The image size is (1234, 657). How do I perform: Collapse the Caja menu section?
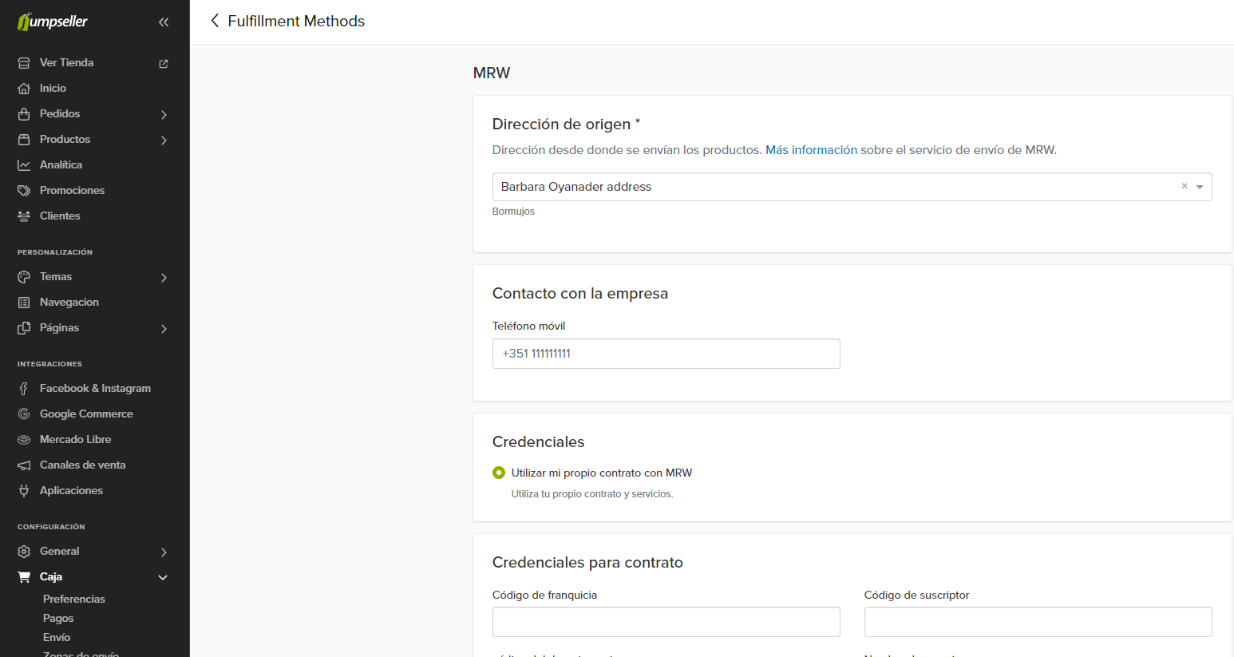163,577
